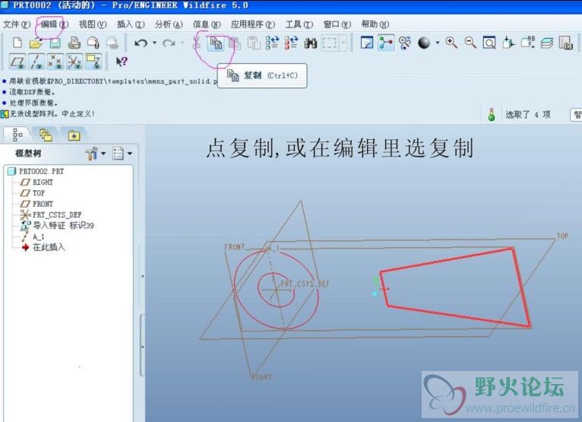This screenshot has height=422, width=582.
Task: Toggle the spin center display
Action: pos(386,43)
